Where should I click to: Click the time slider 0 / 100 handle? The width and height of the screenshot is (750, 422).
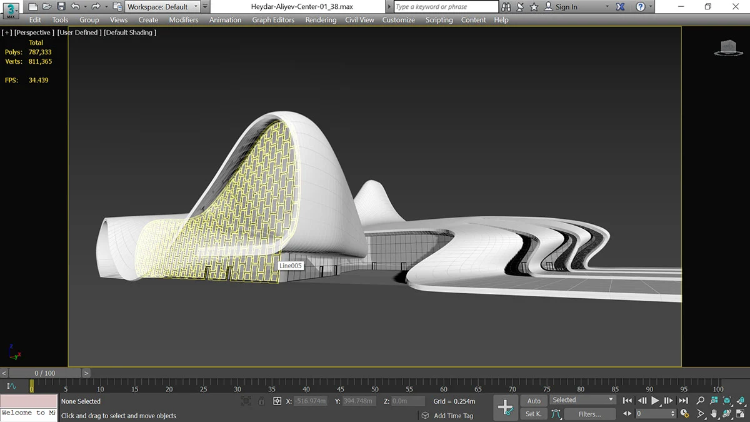click(x=46, y=373)
